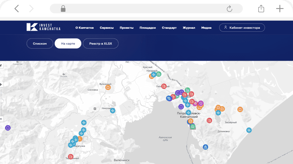Open the О Камчатке menu
Screen dimensions: 293x164
(x=84, y=28)
